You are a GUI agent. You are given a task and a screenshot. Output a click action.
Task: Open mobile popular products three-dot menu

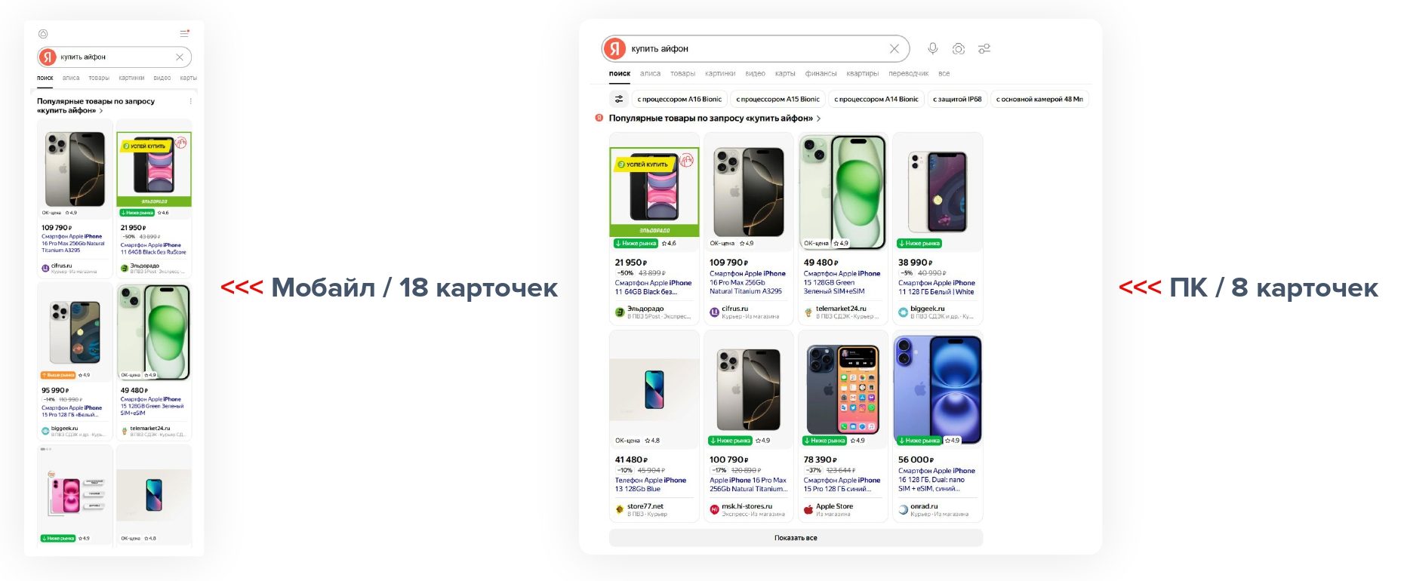click(190, 101)
